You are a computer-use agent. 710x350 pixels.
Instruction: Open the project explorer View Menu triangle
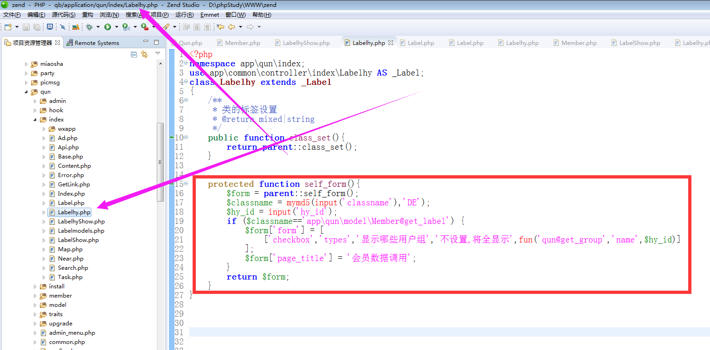pyautogui.click(x=158, y=54)
